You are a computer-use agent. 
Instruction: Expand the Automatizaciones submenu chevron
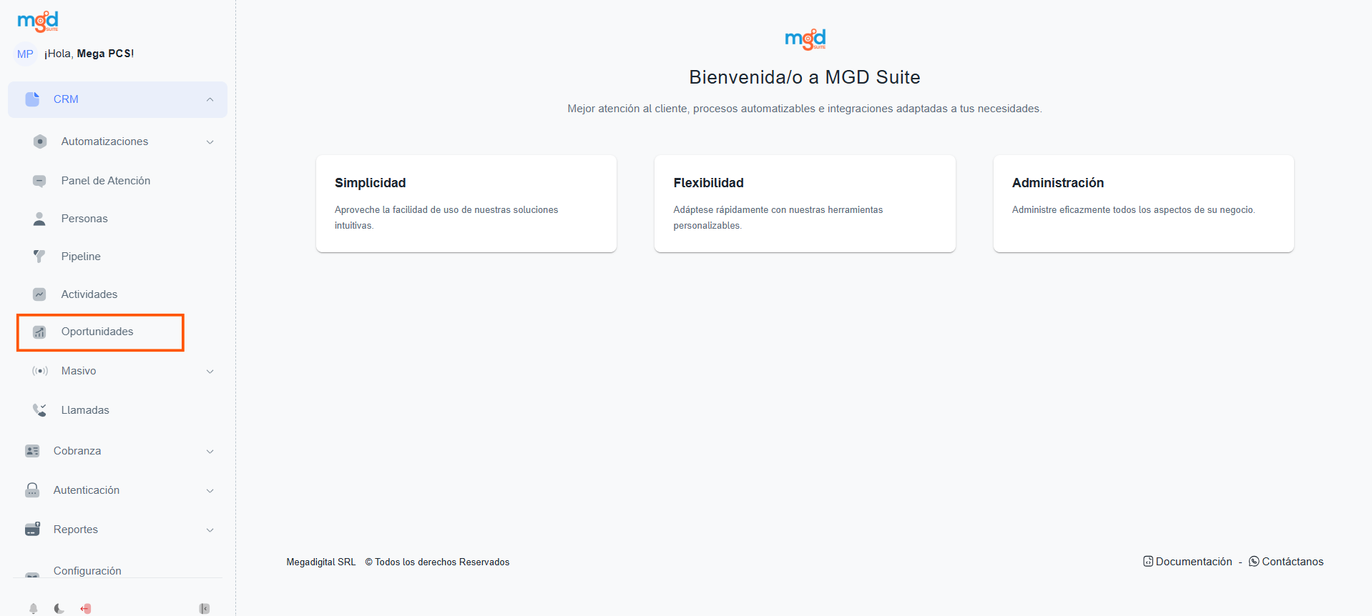pyautogui.click(x=210, y=141)
